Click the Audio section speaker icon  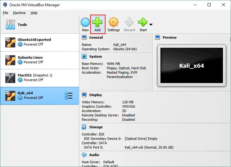click(84, 155)
